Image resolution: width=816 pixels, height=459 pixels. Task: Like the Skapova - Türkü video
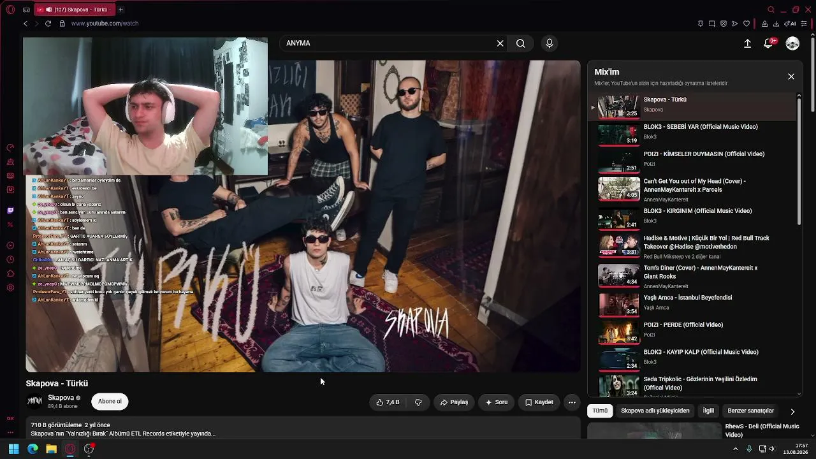[388, 402]
